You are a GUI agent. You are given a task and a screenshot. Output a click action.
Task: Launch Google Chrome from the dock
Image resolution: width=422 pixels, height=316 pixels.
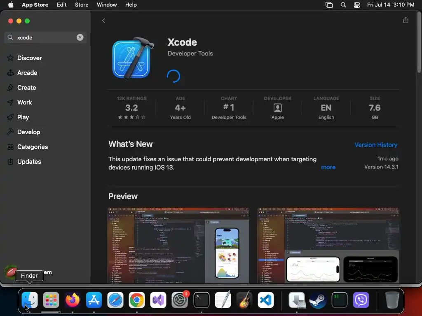point(137,300)
